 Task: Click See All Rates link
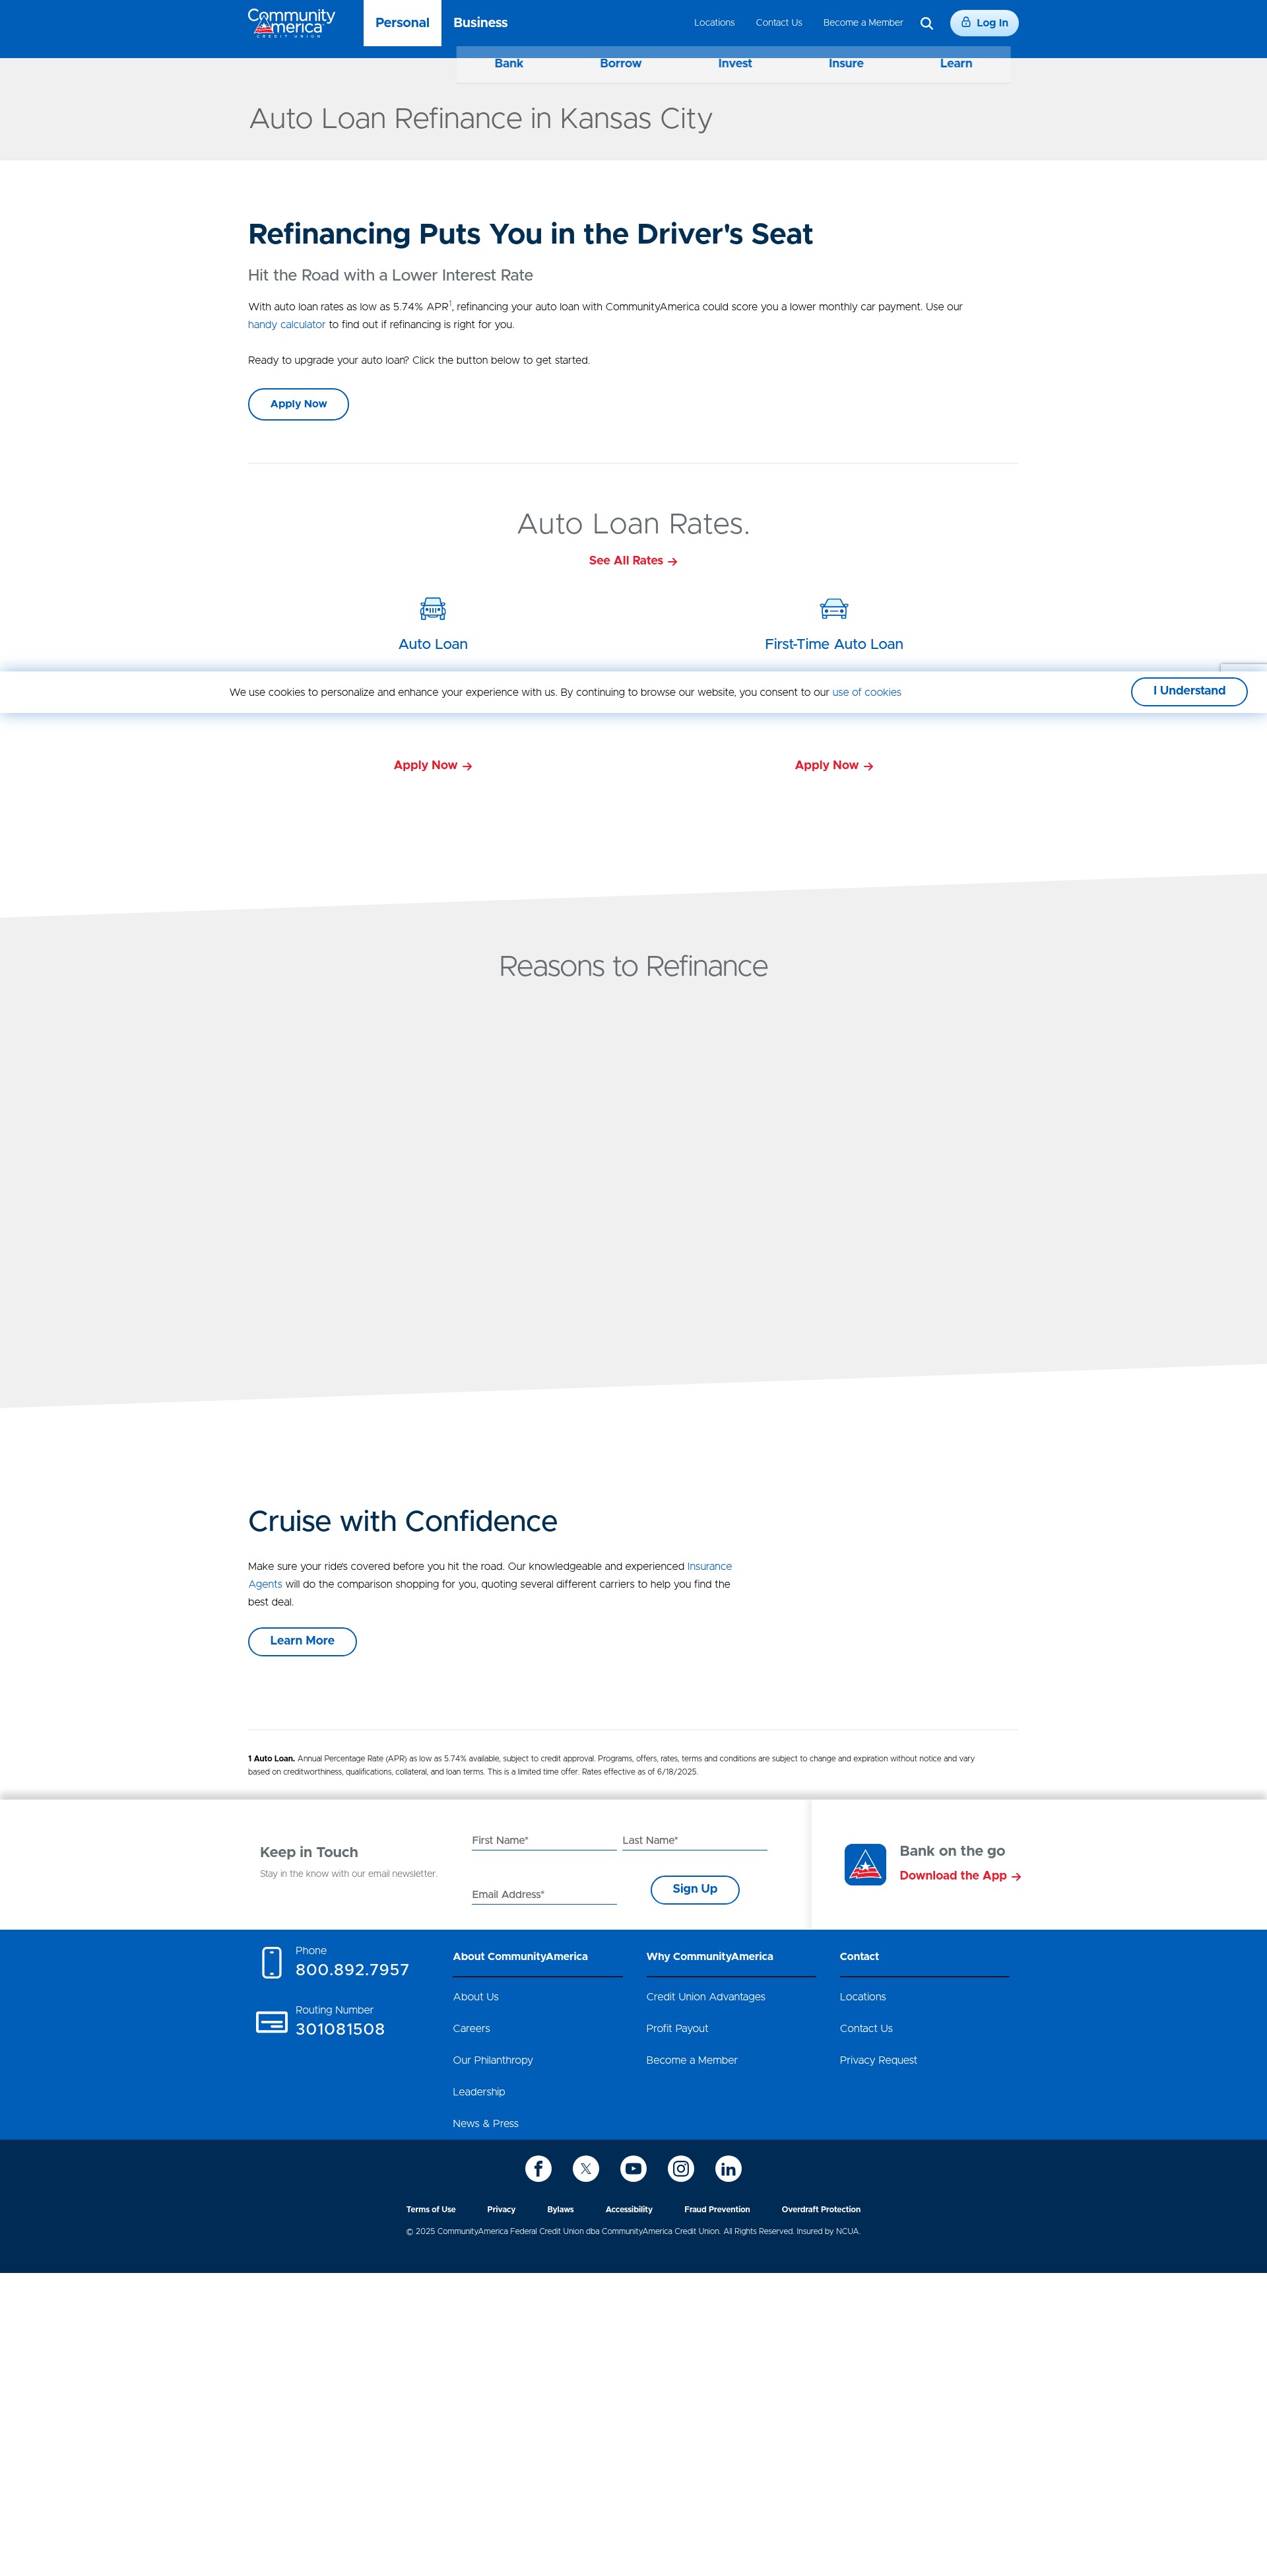click(632, 561)
